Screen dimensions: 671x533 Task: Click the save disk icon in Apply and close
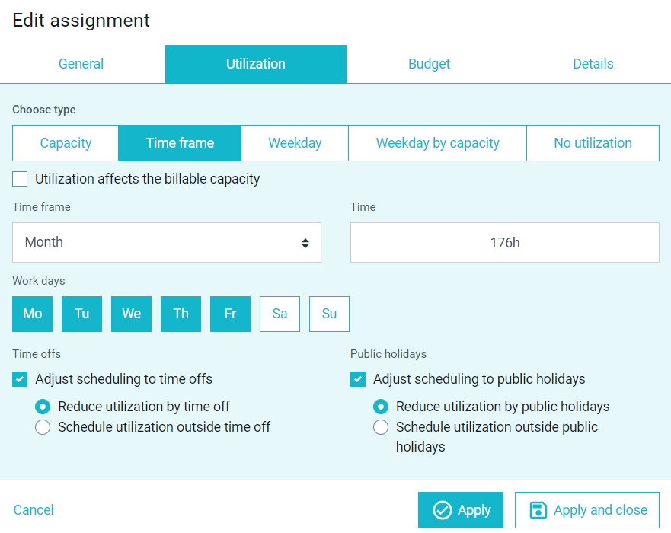click(x=538, y=510)
